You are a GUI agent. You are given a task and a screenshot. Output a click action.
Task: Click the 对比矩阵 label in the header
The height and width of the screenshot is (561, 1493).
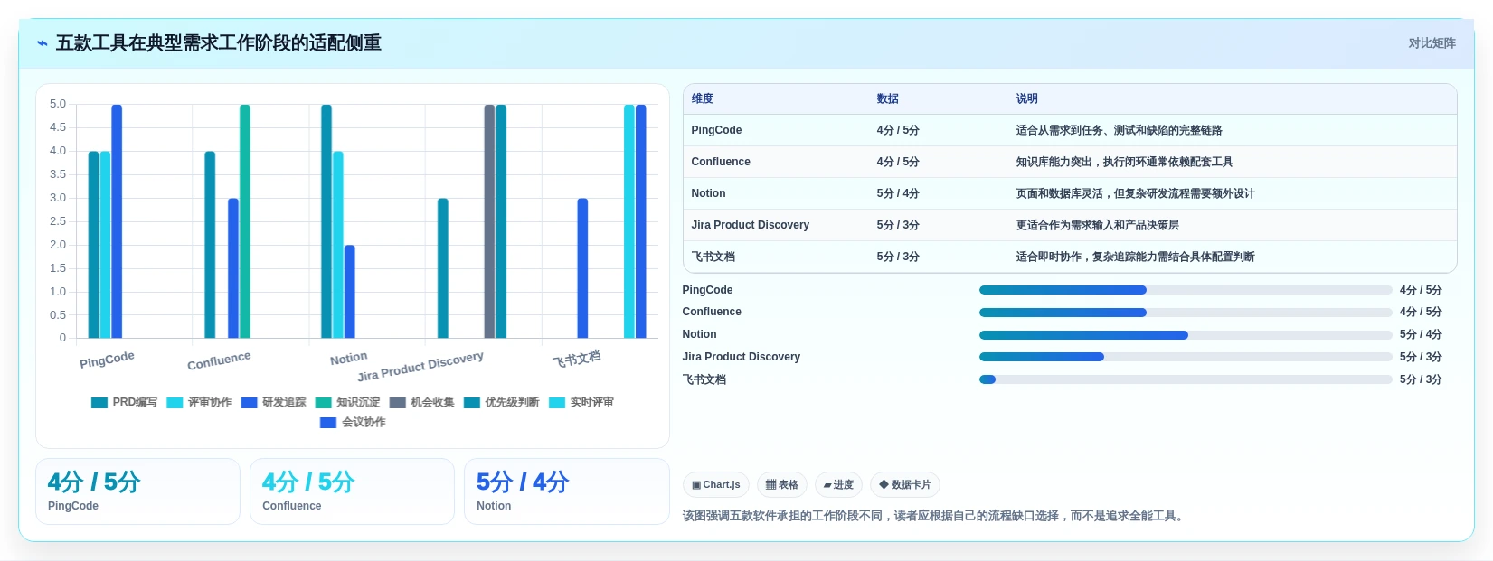(1432, 43)
